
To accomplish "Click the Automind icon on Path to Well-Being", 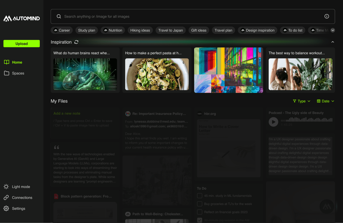I will [128, 214].
